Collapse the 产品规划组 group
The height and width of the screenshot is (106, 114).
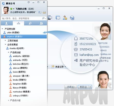(8, 52)
